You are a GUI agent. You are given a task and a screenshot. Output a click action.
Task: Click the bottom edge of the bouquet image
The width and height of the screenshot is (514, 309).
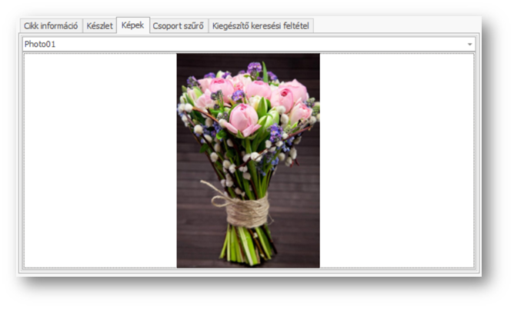click(x=248, y=266)
